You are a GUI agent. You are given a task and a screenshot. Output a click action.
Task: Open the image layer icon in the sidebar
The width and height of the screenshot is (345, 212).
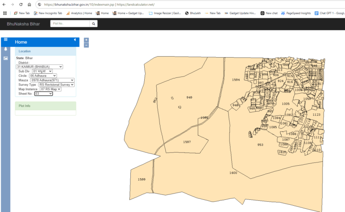(x=6, y=58)
